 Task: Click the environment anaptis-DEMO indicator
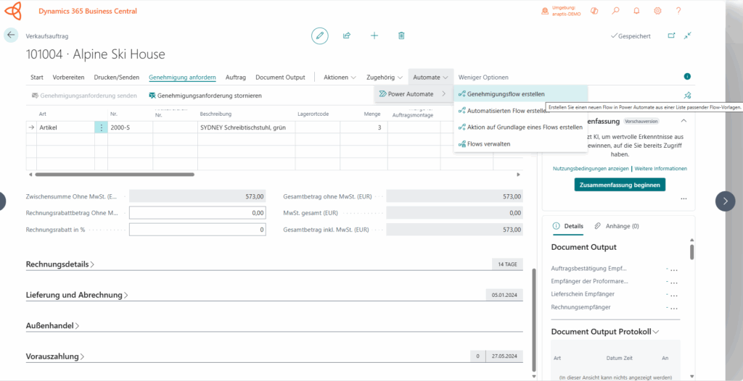[562, 10]
